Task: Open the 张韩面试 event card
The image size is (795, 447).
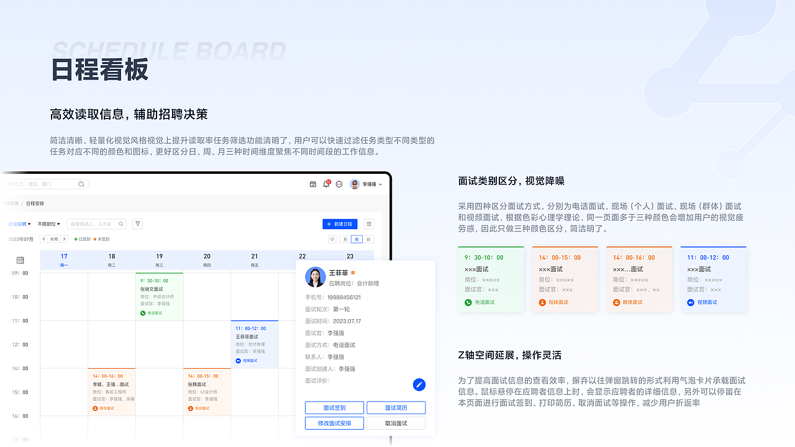Action: pyautogui.click(x=207, y=392)
